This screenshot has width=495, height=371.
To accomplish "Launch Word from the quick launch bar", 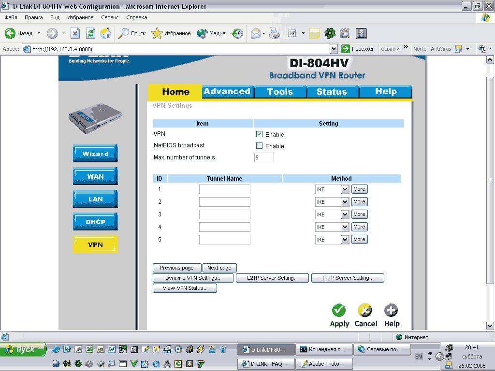I will (112, 349).
